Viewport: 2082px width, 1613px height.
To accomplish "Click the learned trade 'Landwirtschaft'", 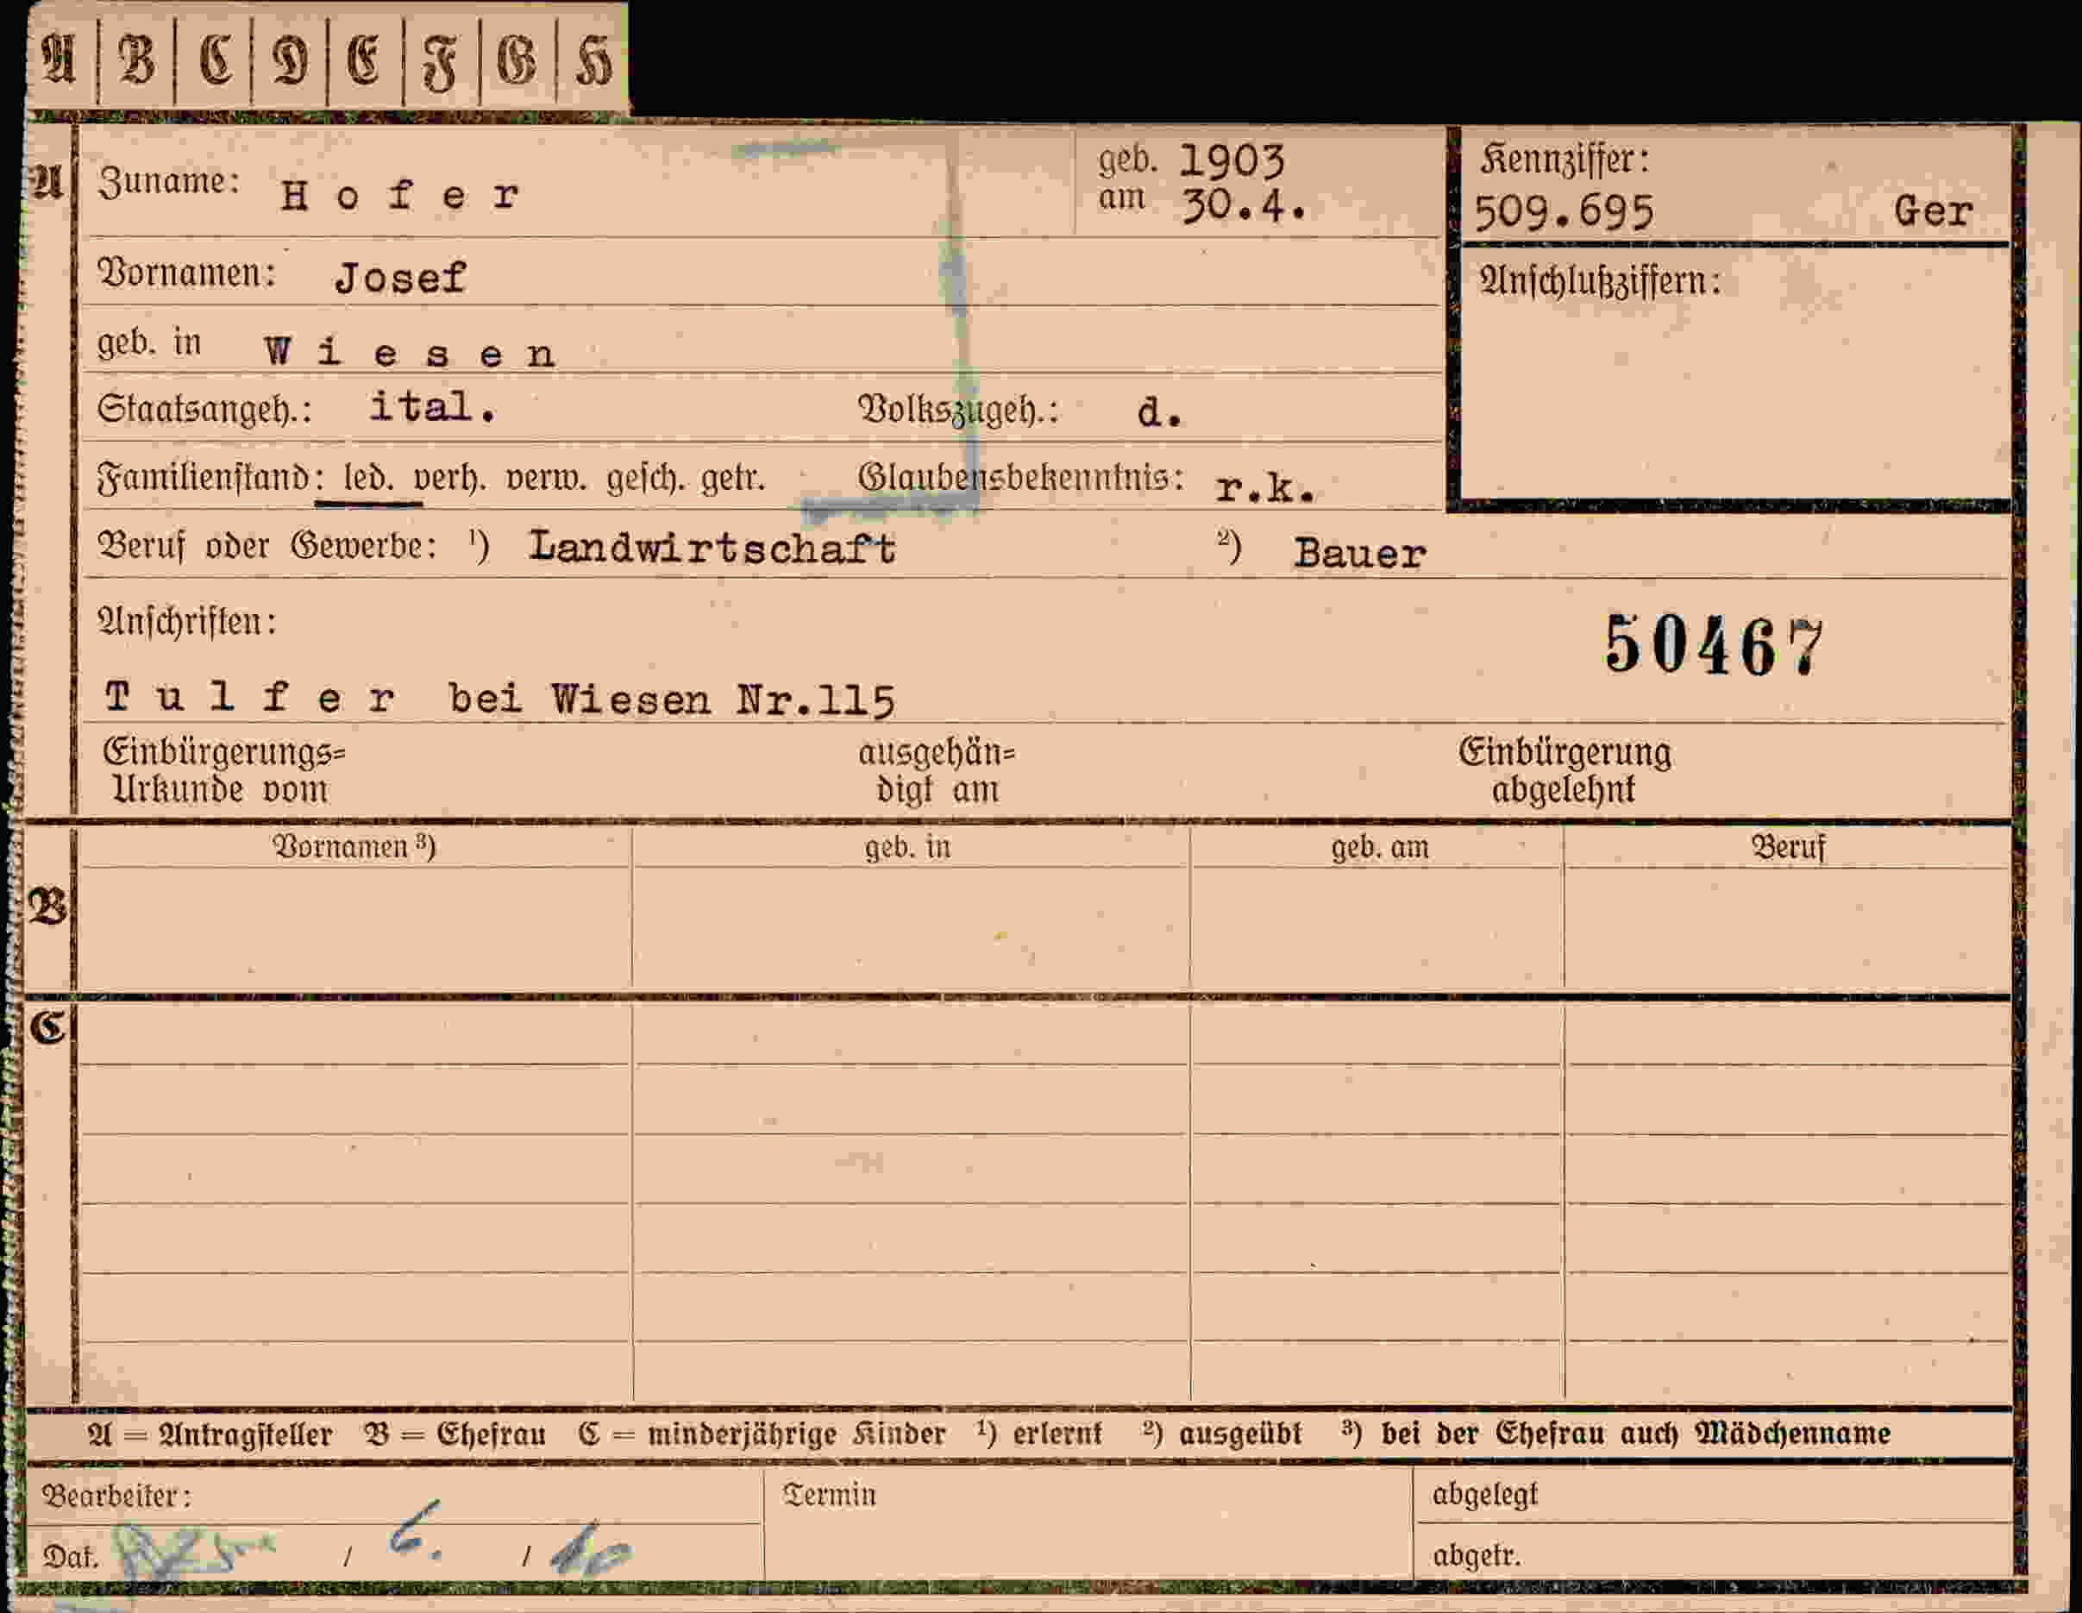I will (712, 548).
